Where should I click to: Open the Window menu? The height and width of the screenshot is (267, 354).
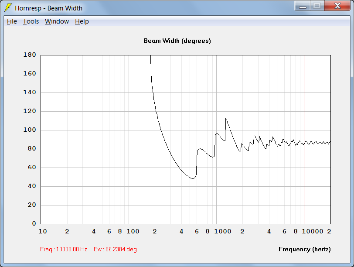[x=57, y=21]
